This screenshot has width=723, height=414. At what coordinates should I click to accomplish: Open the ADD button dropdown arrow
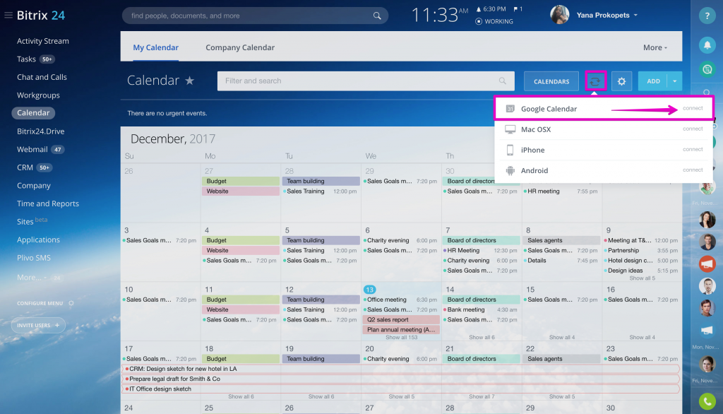(674, 81)
